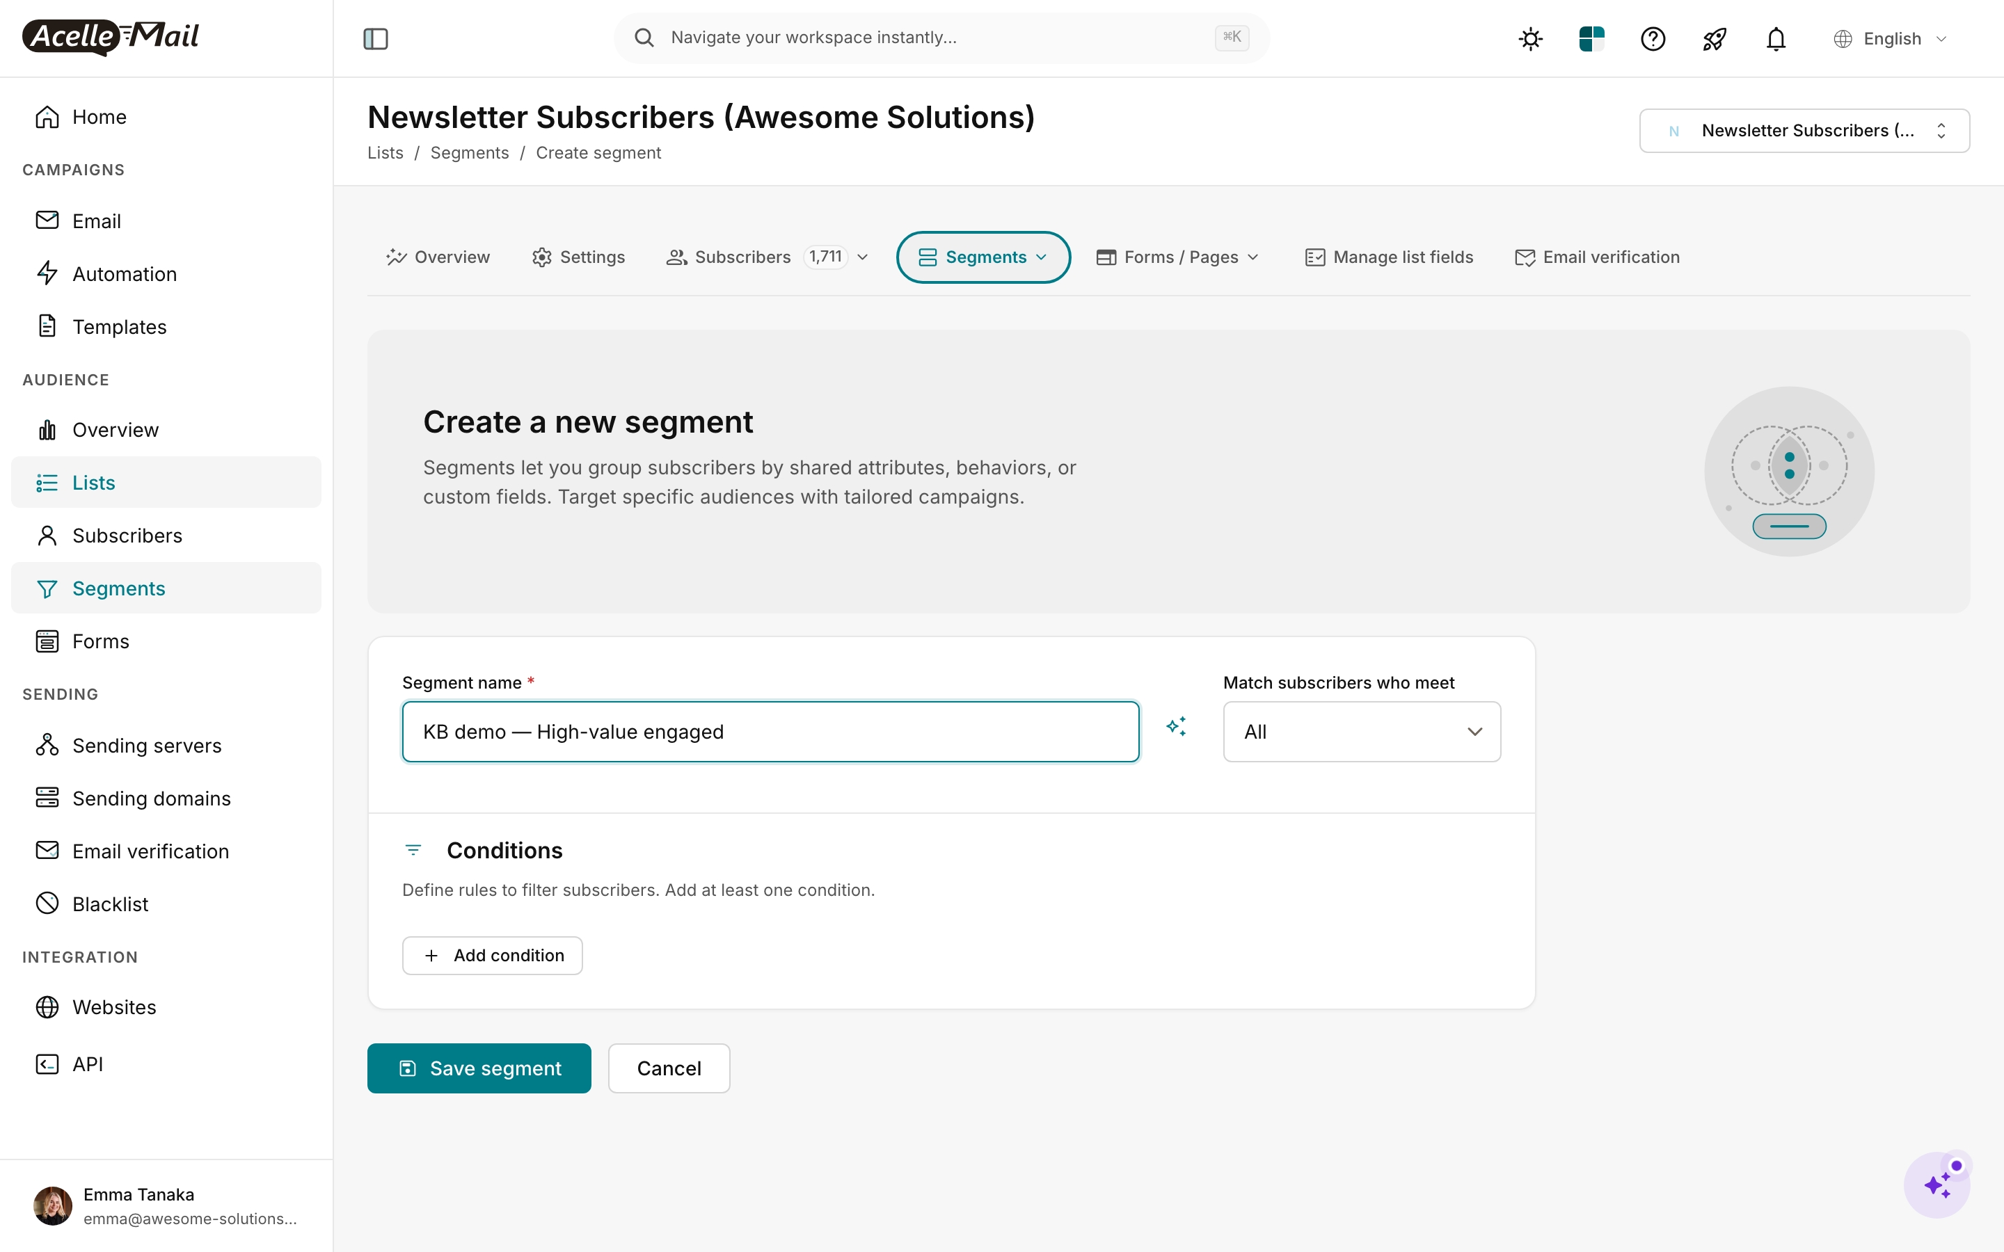Viewport: 2004px width, 1252px height.
Task: Open the Emma Tanaka account profile
Action: (x=166, y=1207)
